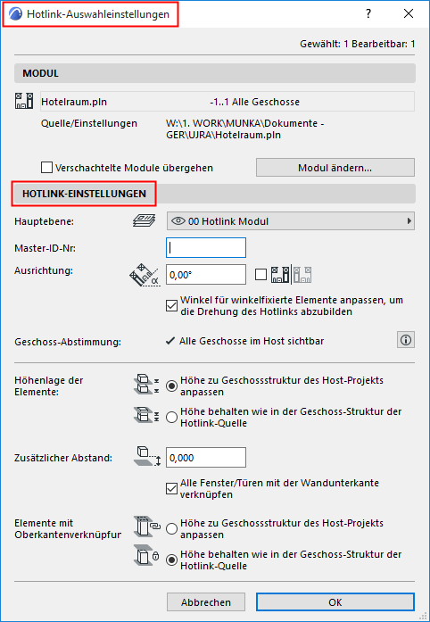Click the Modul ändern... button
Image resolution: width=430 pixels, height=622 pixels.
[x=335, y=168]
